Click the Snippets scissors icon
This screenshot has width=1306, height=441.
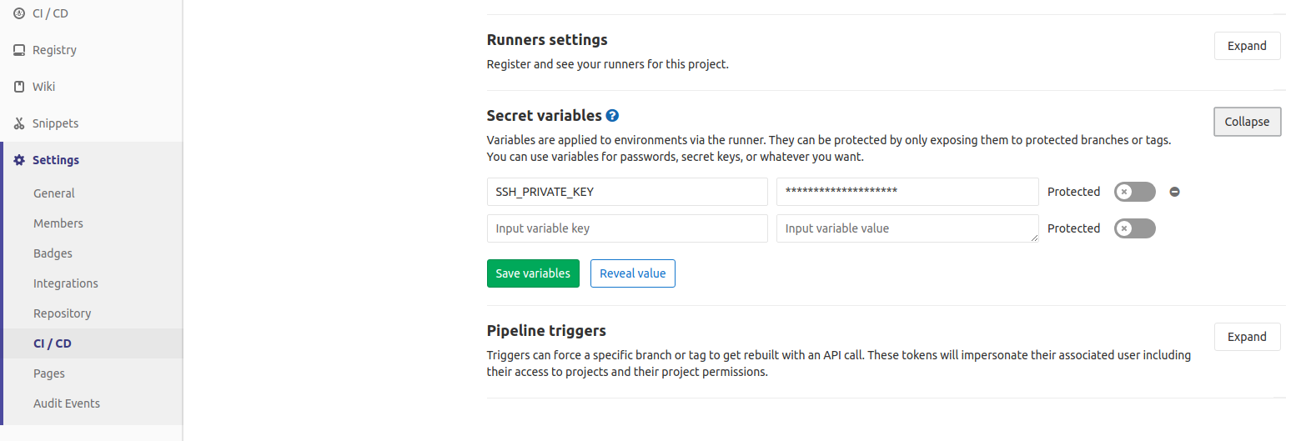tap(19, 123)
